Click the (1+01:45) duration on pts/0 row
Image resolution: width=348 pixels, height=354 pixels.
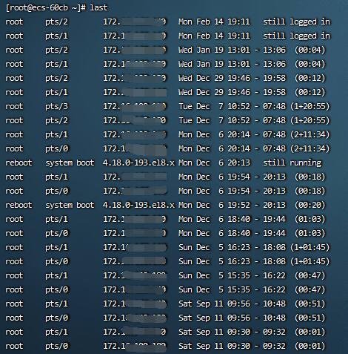(310, 261)
